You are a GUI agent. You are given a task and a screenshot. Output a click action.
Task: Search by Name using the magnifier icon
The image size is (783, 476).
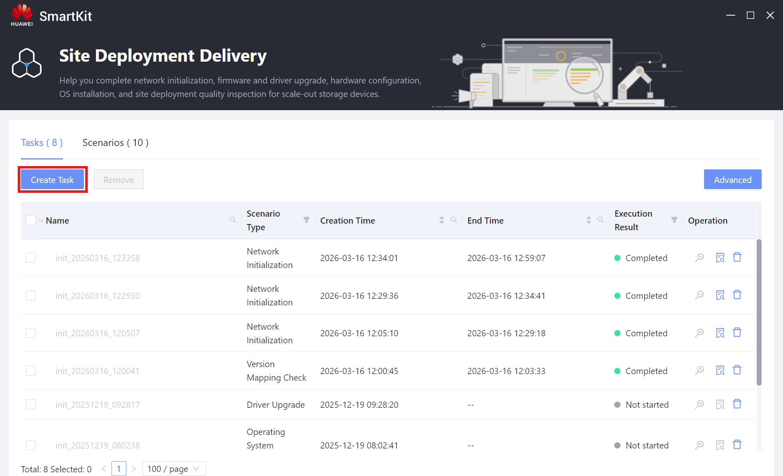coord(232,220)
